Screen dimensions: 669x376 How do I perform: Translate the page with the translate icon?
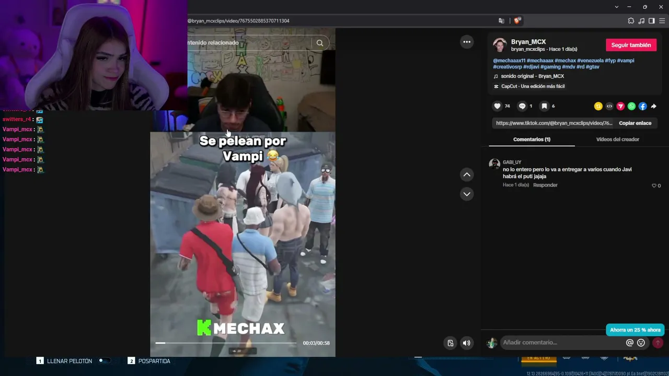pyautogui.click(x=502, y=21)
